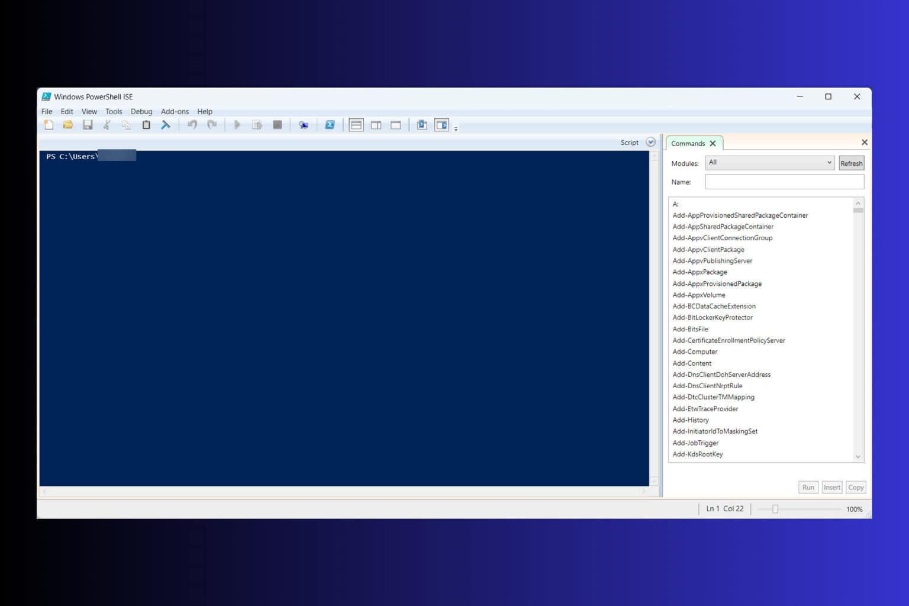909x606 pixels.
Task: Open New Remote PowerShell Tab icon
Action: tap(304, 125)
